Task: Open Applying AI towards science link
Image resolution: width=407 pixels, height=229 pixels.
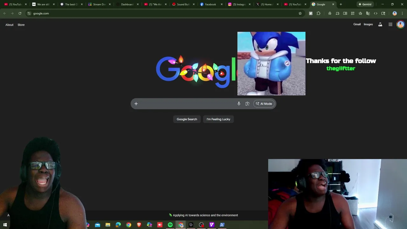Action: click(x=203, y=215)
